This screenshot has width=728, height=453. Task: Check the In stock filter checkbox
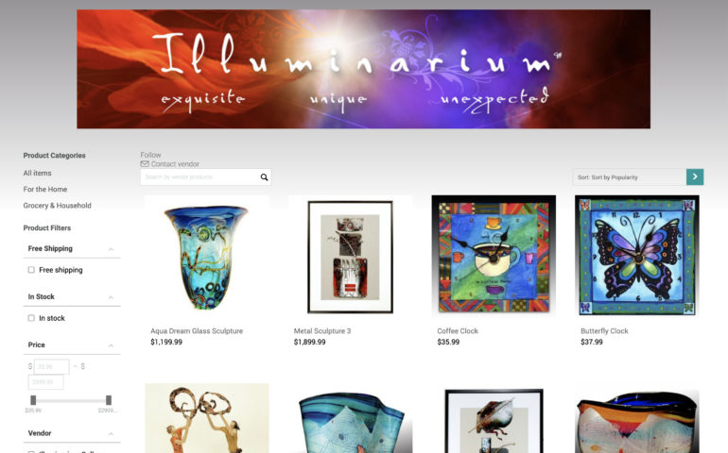pyautogui.click(x=31, y=318)
